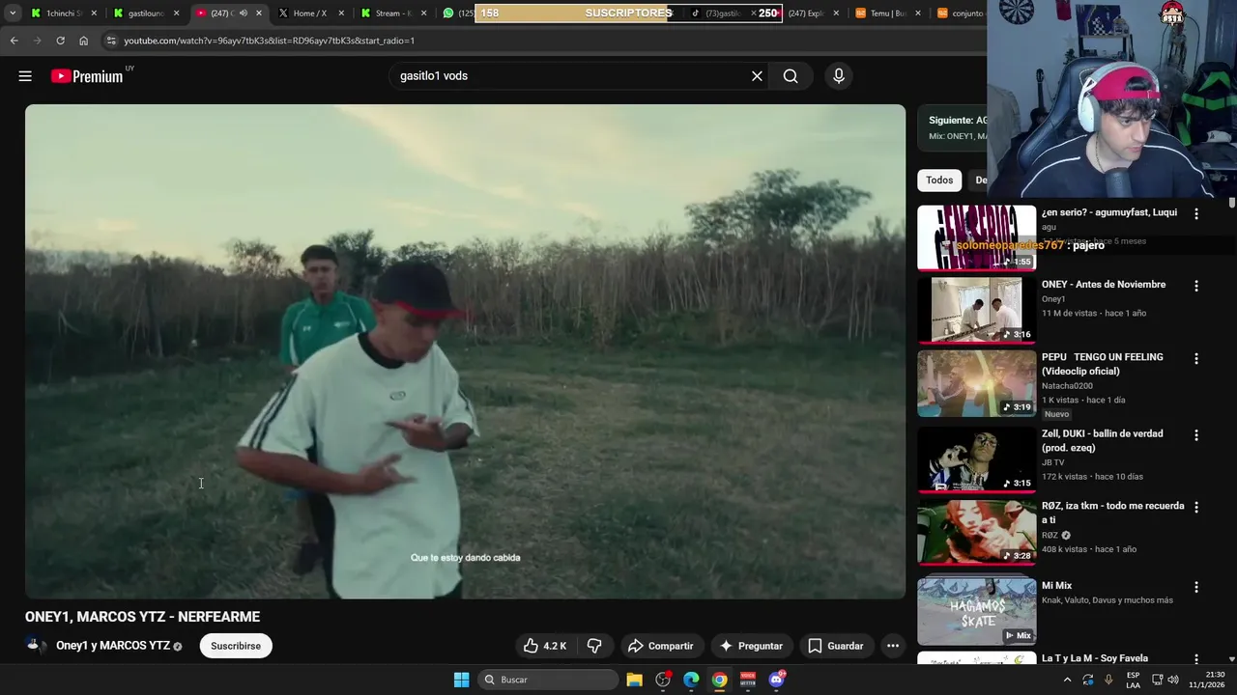
Task: Open taskbar microphone tray icon
Action: [x=1108, y=680]
